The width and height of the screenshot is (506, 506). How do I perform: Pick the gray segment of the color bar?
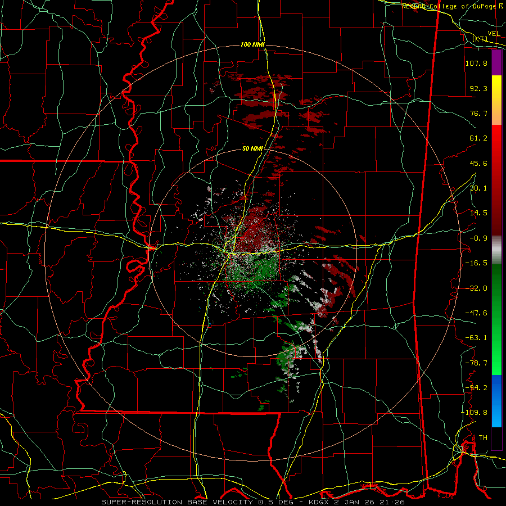496,250
